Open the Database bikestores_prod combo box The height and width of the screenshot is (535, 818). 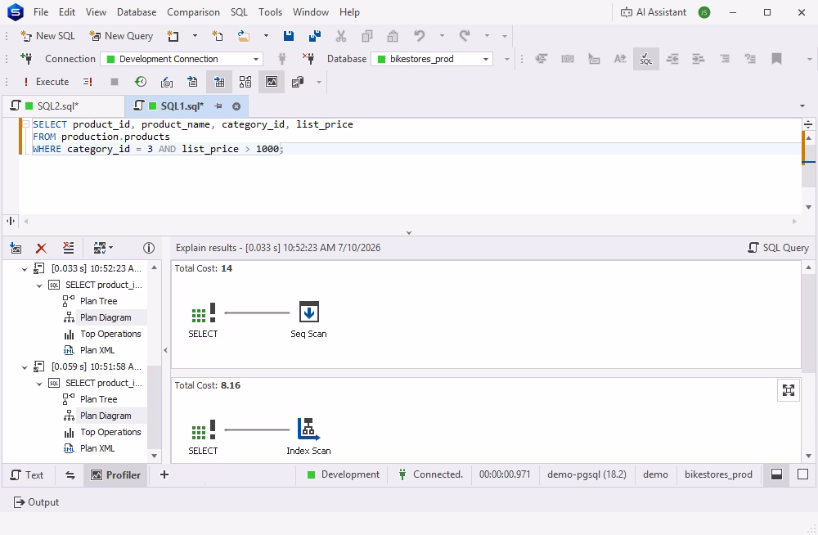(x=432, y=59)
